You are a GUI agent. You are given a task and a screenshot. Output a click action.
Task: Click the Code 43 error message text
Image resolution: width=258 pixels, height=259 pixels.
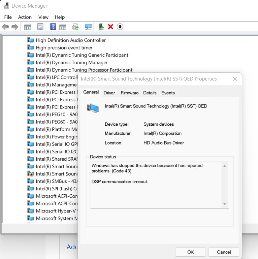[147, 168]
